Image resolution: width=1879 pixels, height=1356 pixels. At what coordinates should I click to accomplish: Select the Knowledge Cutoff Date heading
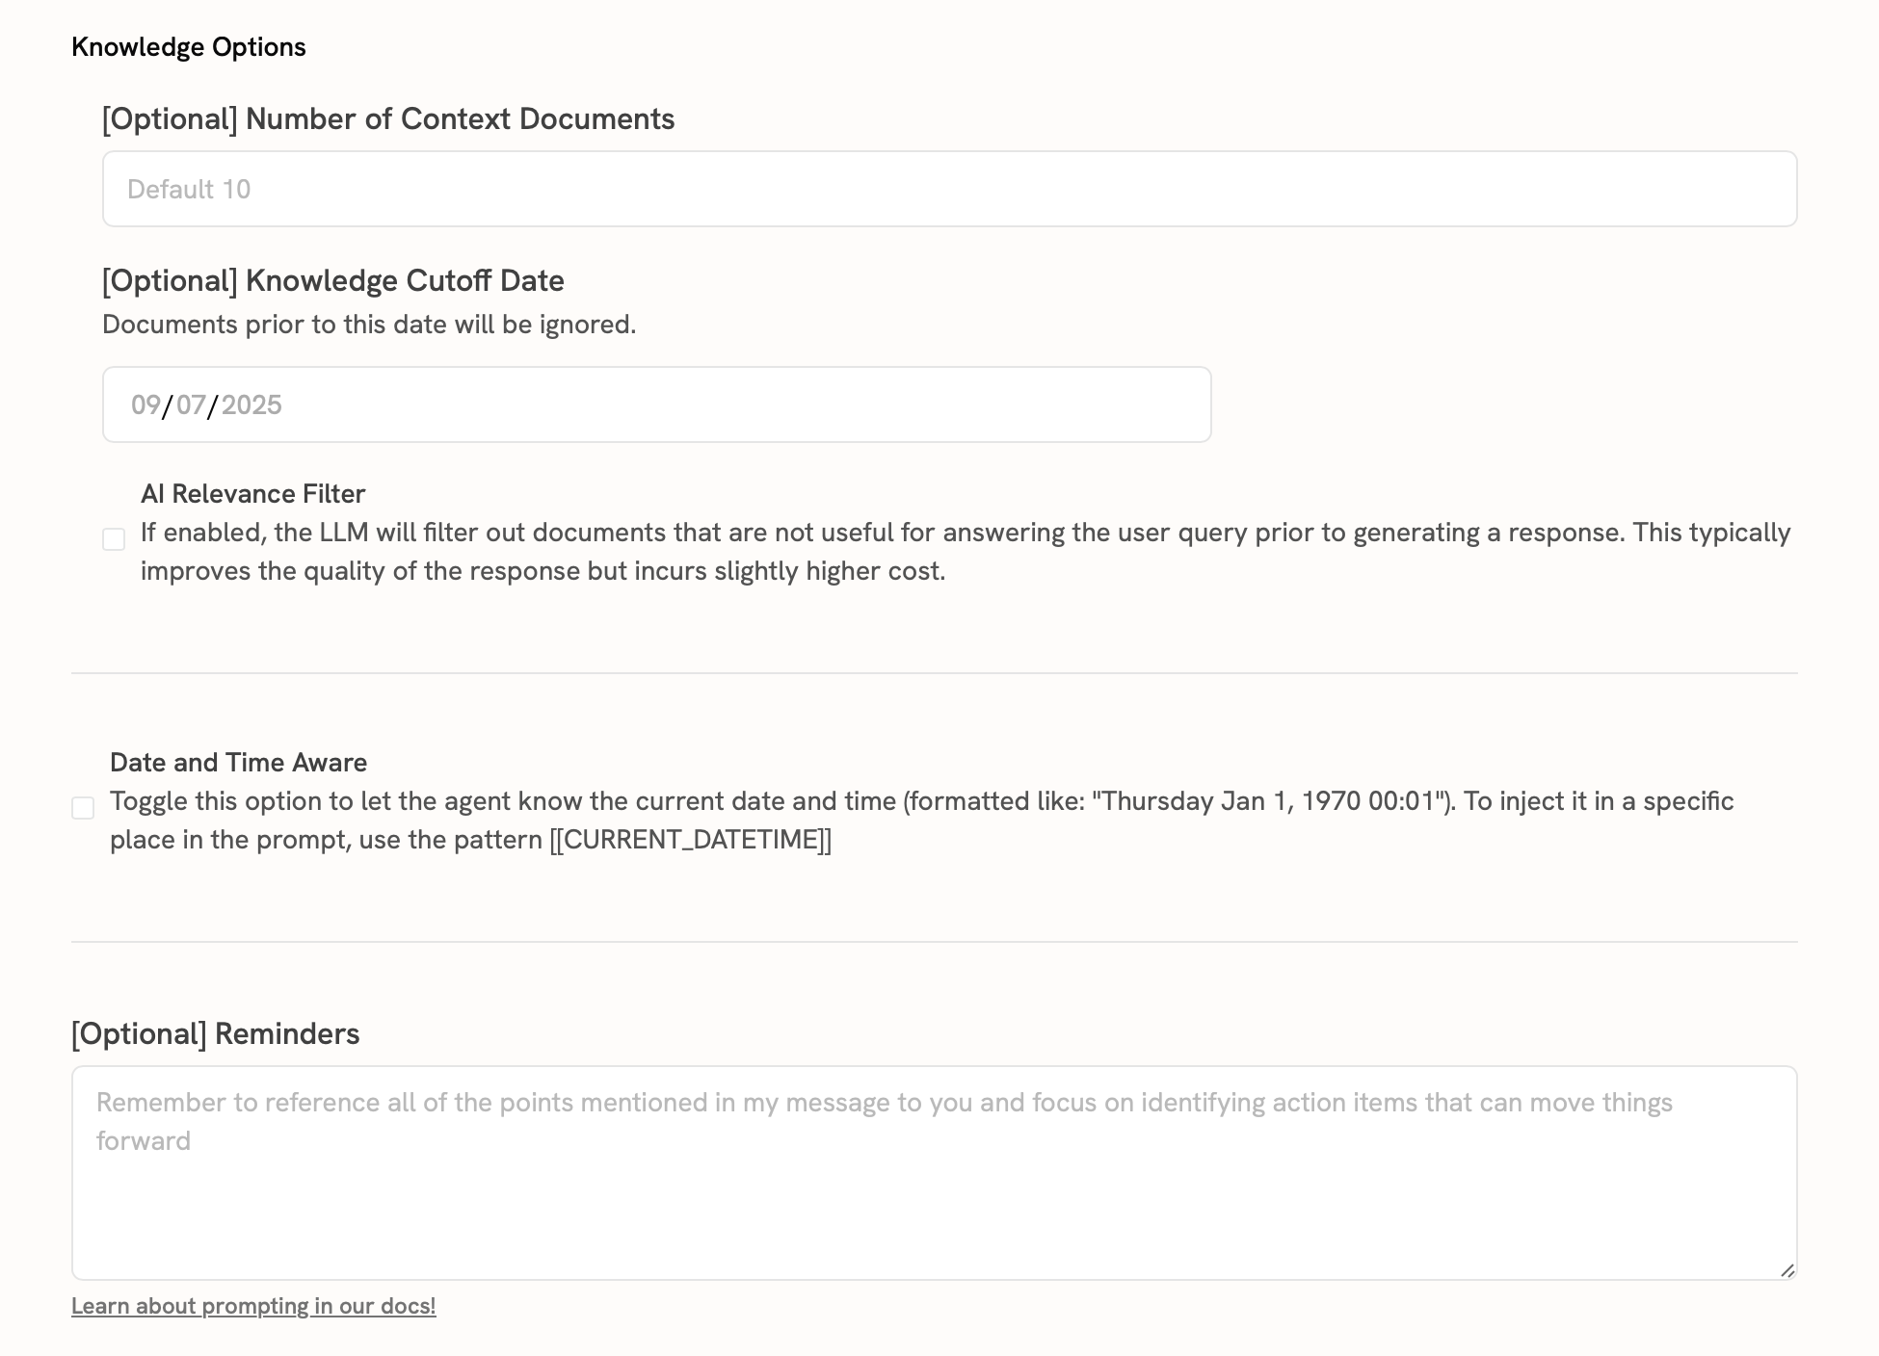pyautogui.click(x=332, y=280)
